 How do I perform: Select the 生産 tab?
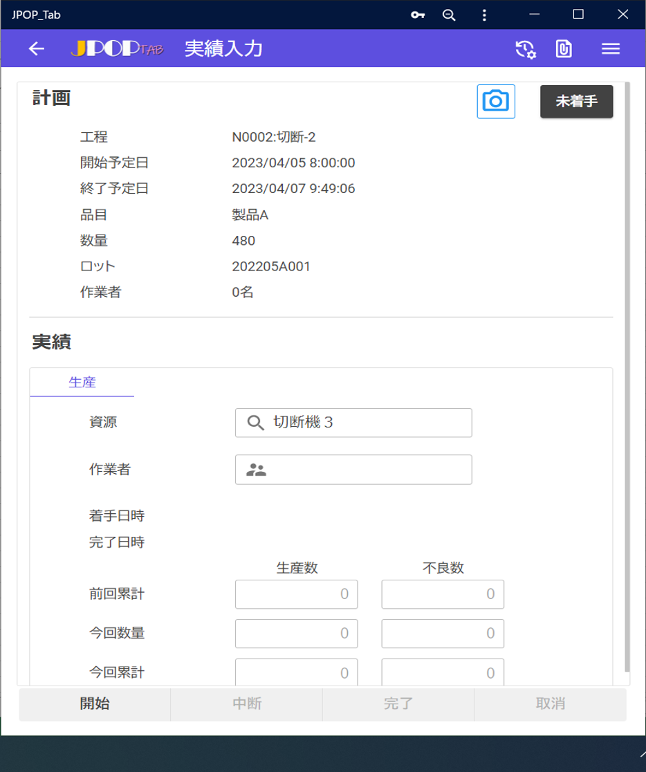(x=82, y=382)
